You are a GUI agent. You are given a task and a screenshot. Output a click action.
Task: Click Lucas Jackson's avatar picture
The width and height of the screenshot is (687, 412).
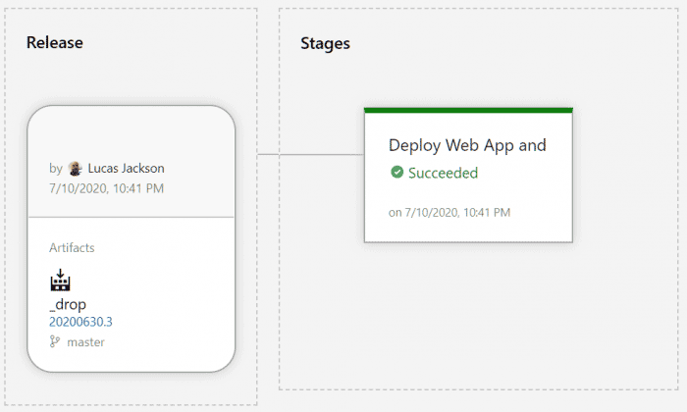(76, 169)
